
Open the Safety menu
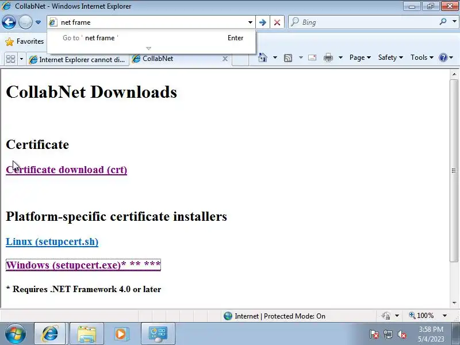[390, 57]
